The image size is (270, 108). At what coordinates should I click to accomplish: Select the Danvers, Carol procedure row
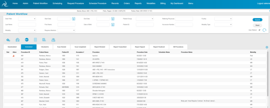[x=135, y=73]
